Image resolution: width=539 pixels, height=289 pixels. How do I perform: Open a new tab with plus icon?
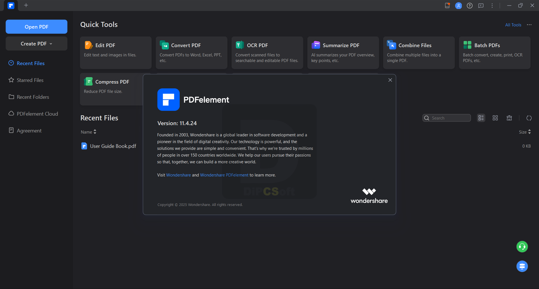[26, 5]
